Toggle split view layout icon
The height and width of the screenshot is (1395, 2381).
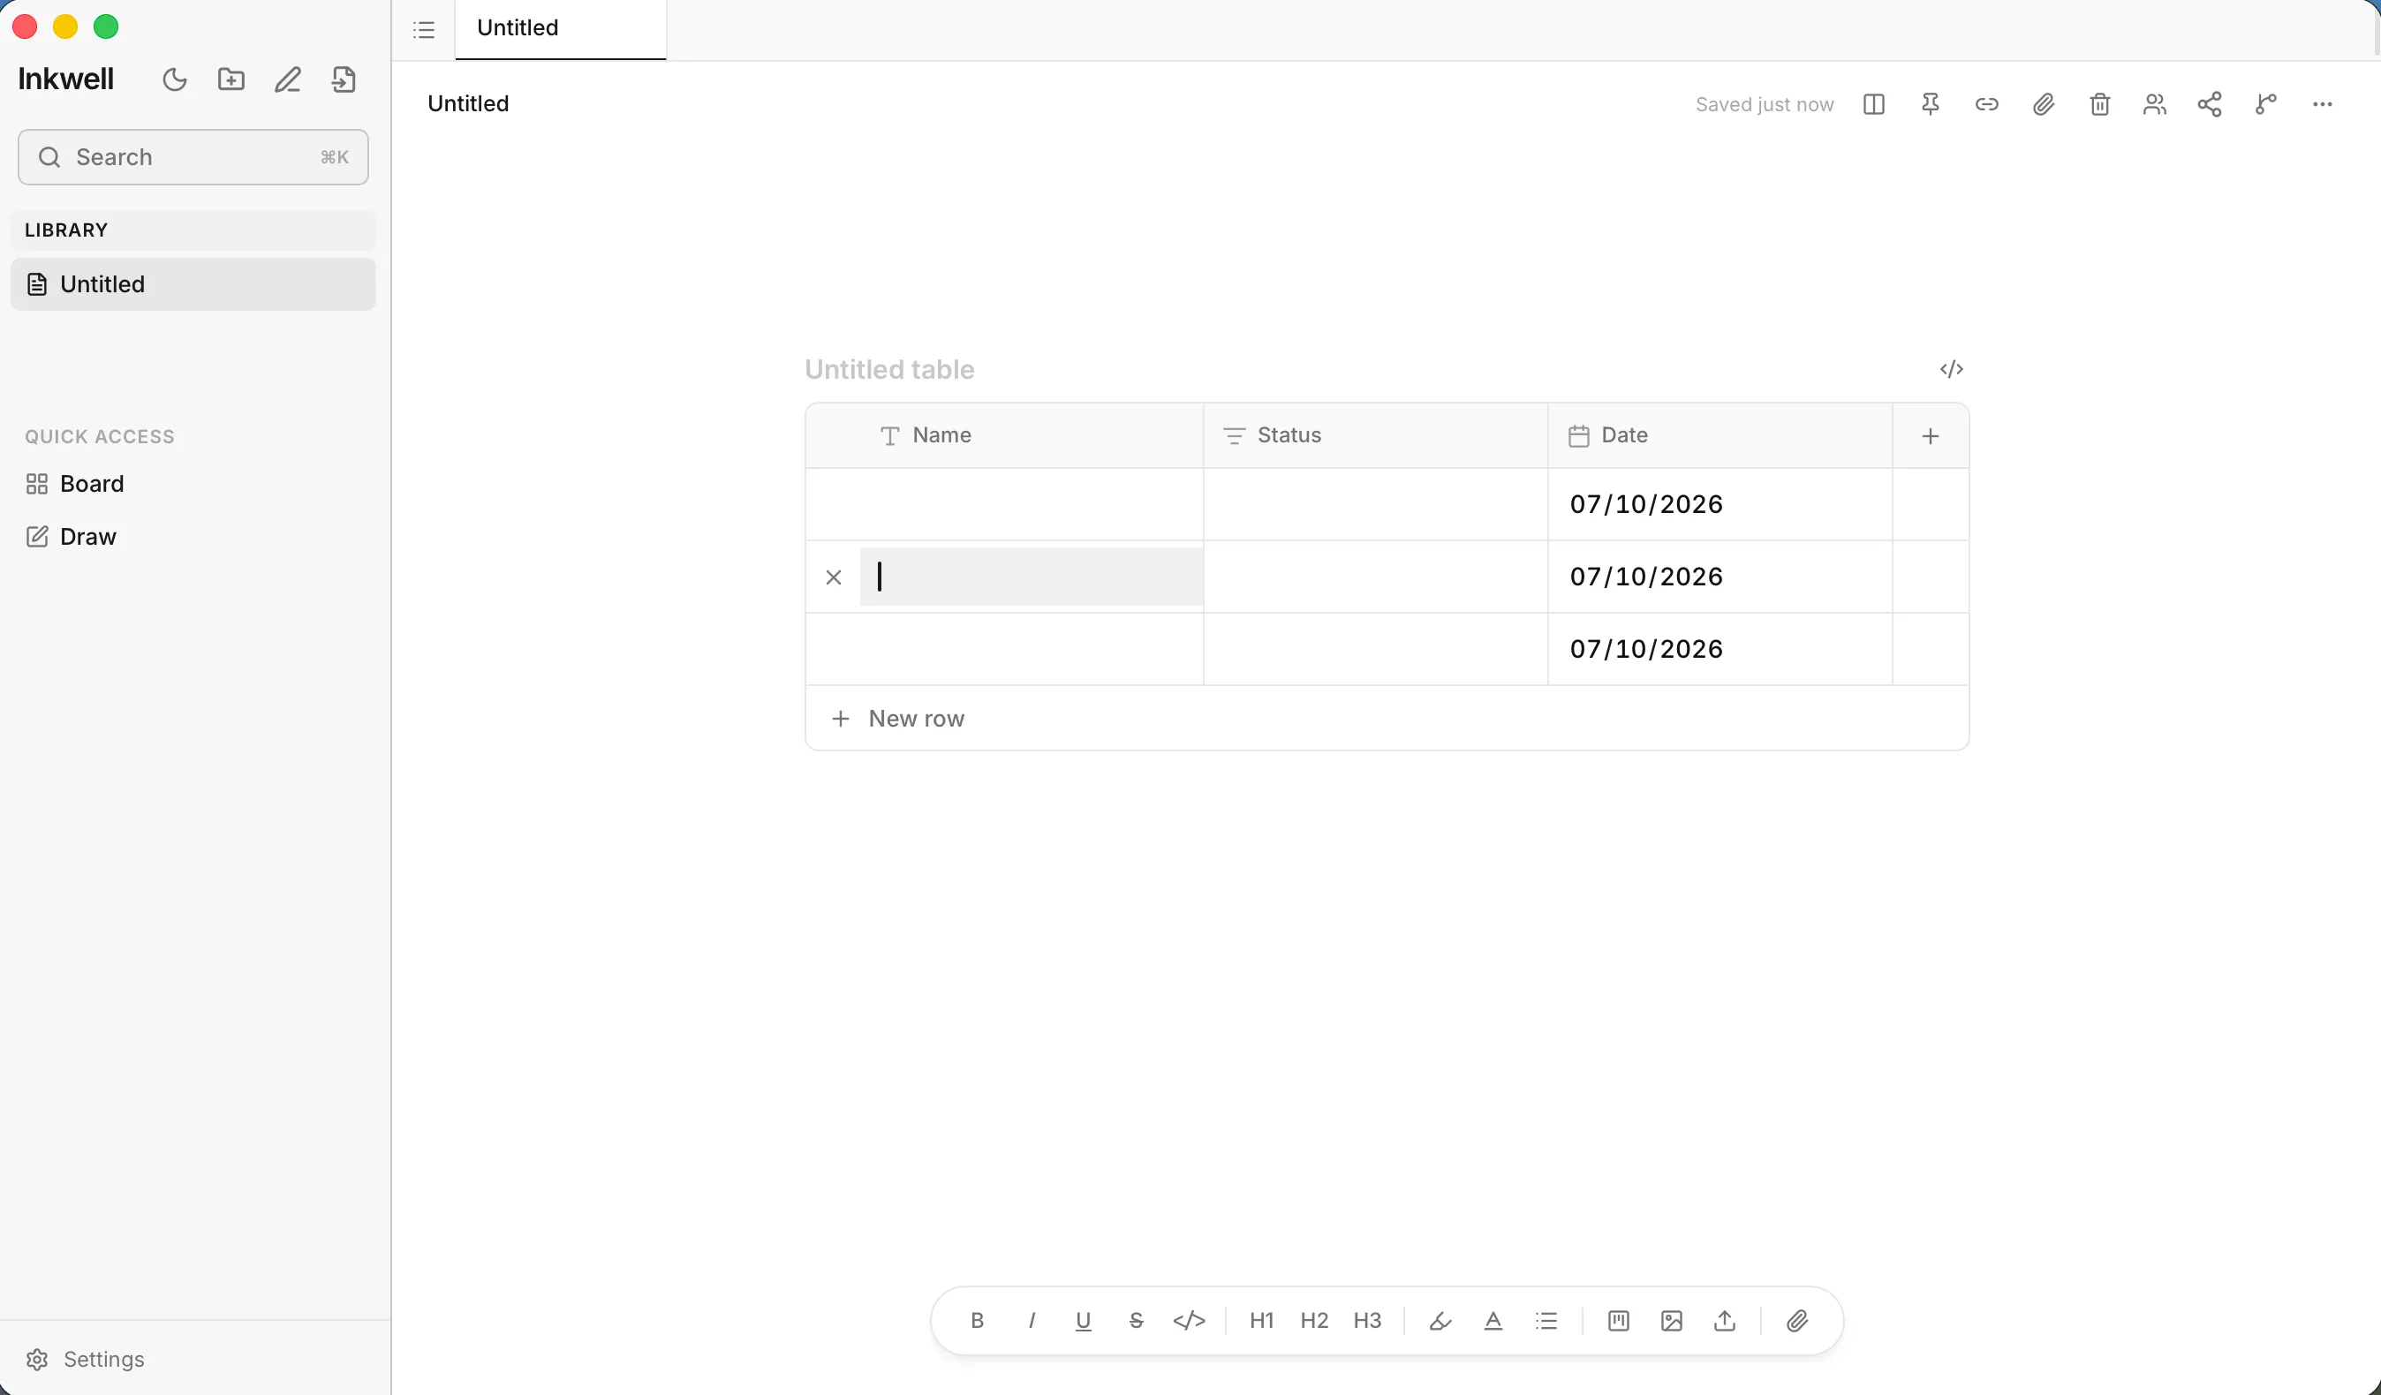click(x=1873, y=104)
